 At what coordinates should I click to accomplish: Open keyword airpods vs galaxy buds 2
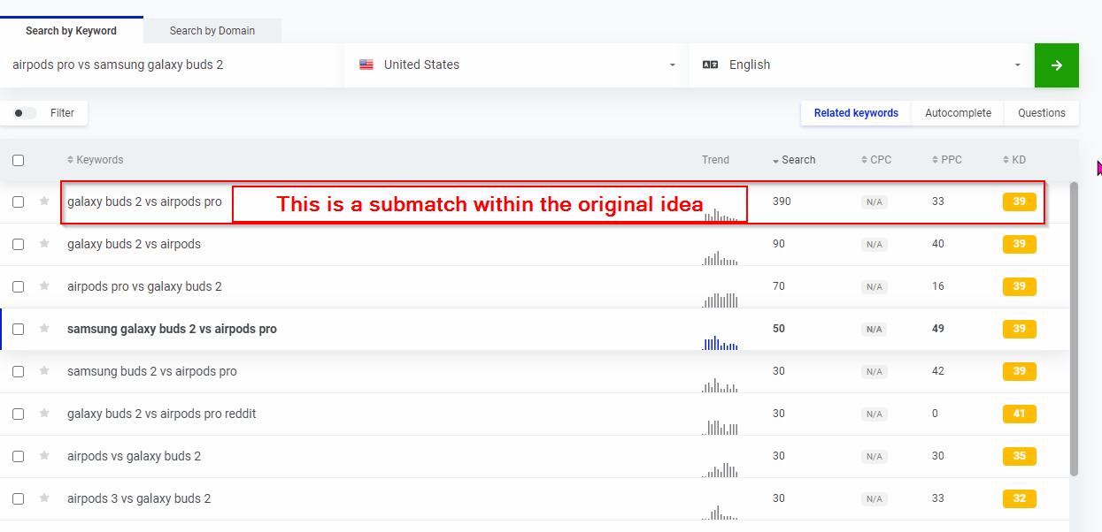(134, 456)
